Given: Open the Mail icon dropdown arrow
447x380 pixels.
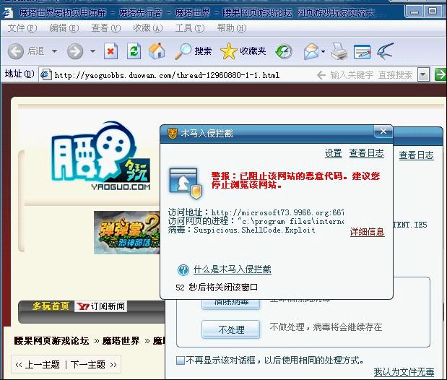Looking at the screenshot, I should [x=324, y=51].
